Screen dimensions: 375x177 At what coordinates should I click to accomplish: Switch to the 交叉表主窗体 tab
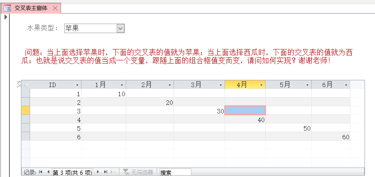pos(31,8)
